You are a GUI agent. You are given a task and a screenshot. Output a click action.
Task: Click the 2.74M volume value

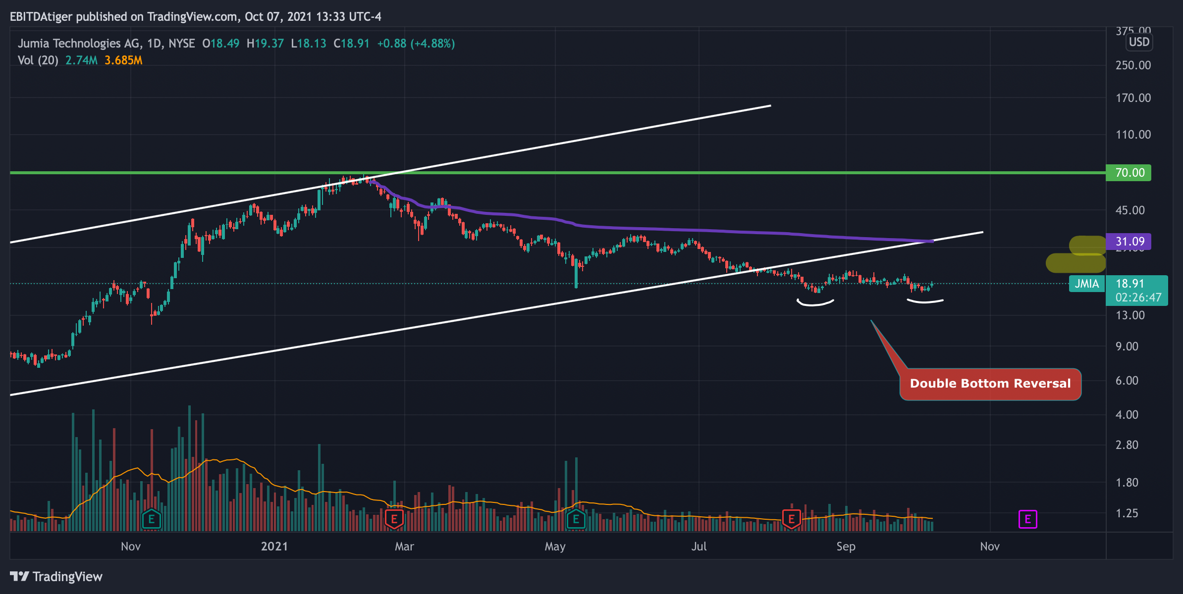coord(81,60)
